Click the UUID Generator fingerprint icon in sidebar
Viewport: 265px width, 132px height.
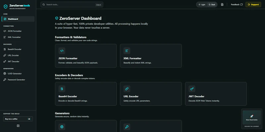pos(5,74)
